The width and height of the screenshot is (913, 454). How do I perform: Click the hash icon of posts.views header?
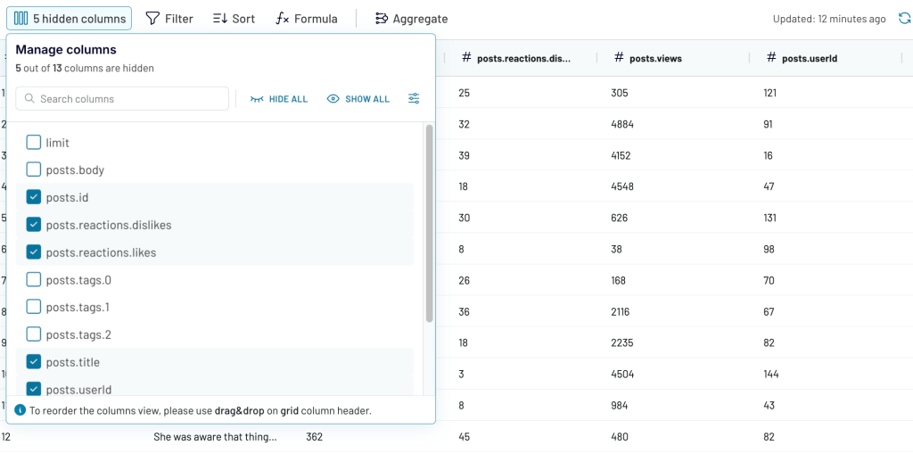click(619, 58)
